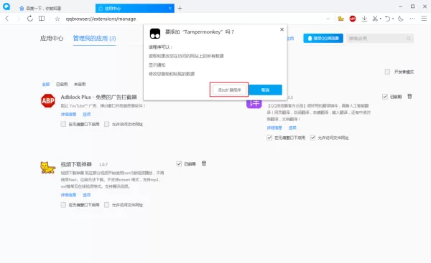
Task: Click the magnifier icon in the search box
Action: [409, 39]
